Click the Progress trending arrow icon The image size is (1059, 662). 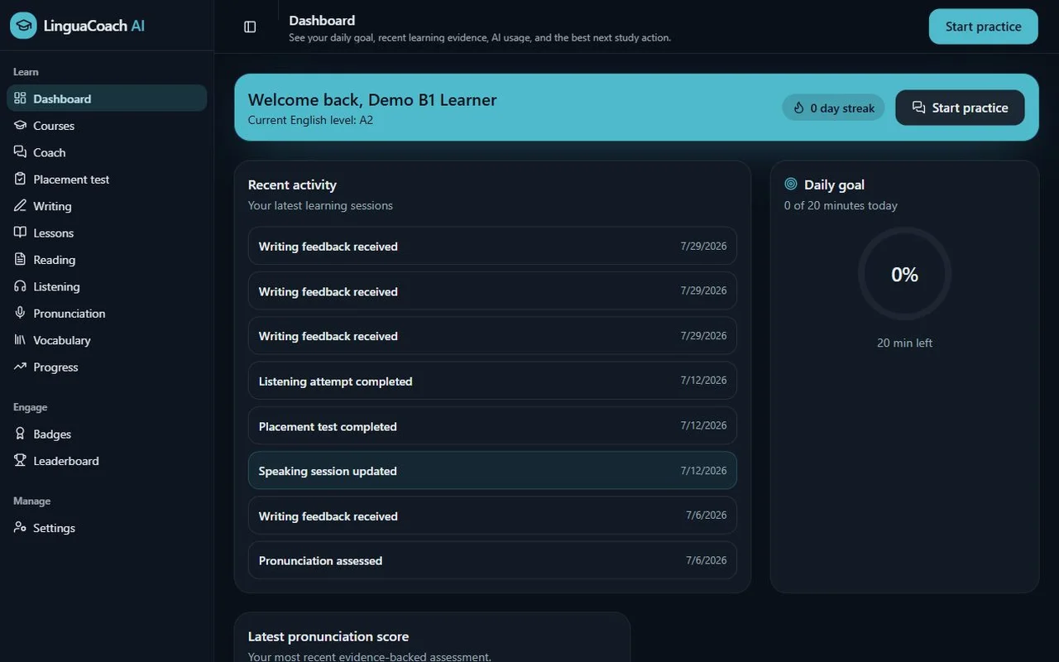(20, 367)
